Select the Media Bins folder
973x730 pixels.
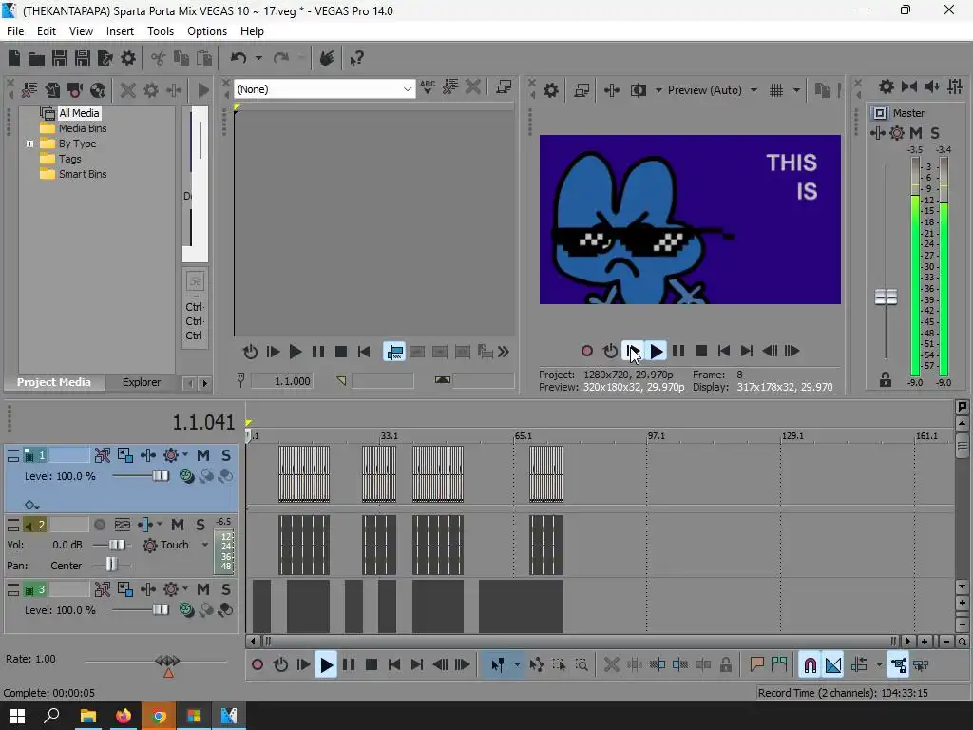click(83, 128)
